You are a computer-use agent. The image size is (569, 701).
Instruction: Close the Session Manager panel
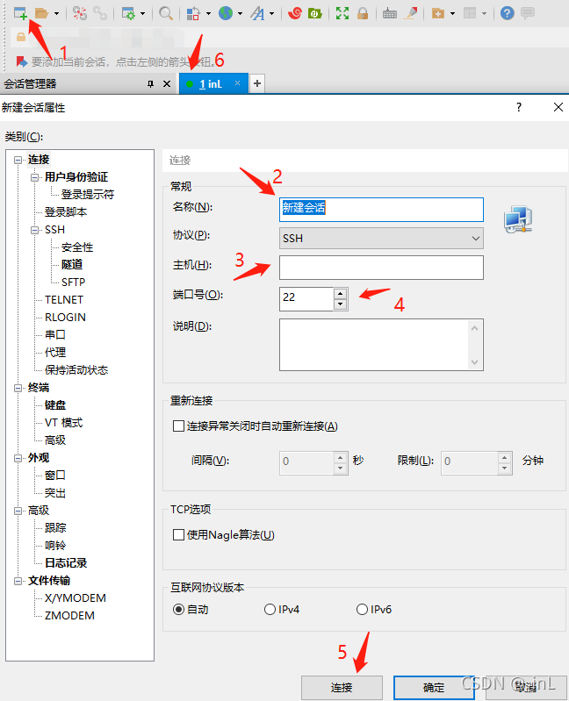click(167, 83)
